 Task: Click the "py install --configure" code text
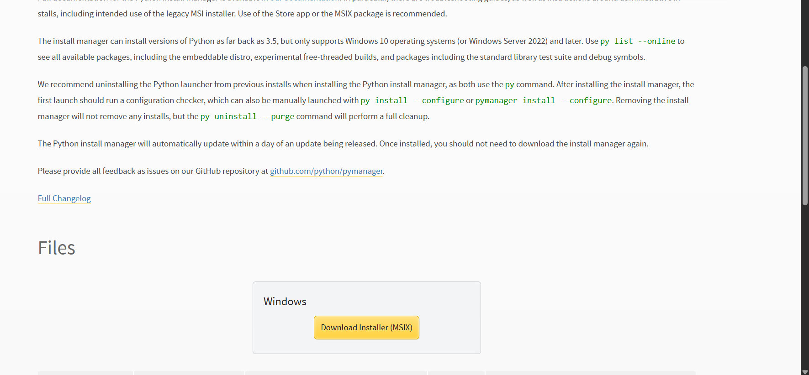(412, 100)
